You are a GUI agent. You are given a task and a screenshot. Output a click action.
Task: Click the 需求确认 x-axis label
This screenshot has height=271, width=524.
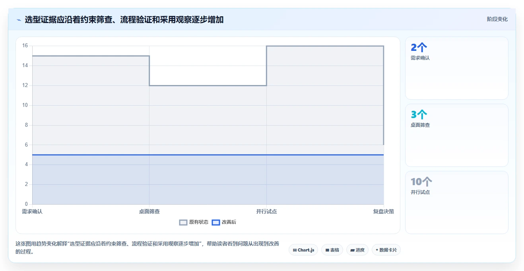32,212
